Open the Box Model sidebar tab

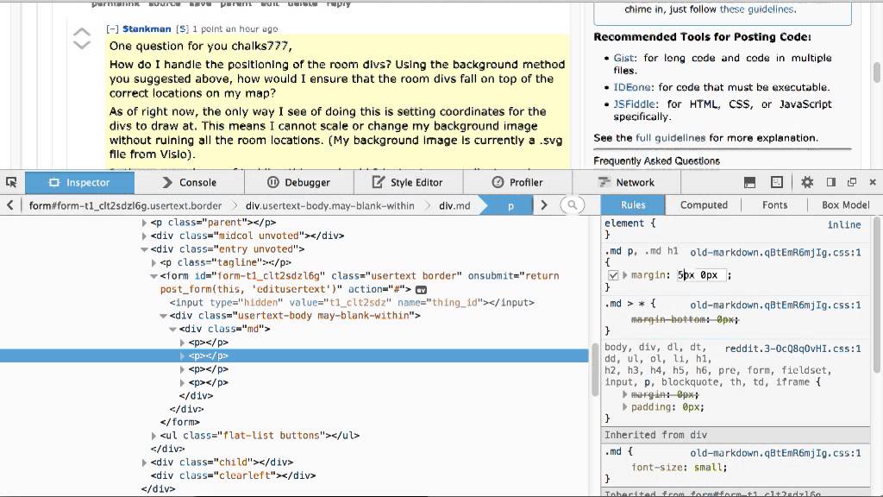click(845, 205)
